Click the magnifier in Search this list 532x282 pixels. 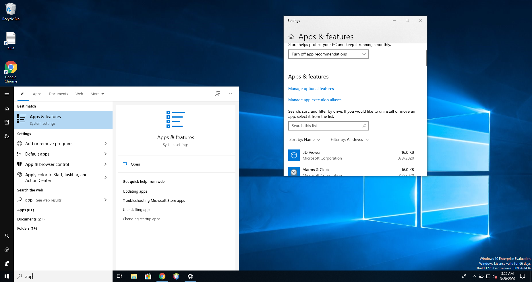(x=364, y=126)
